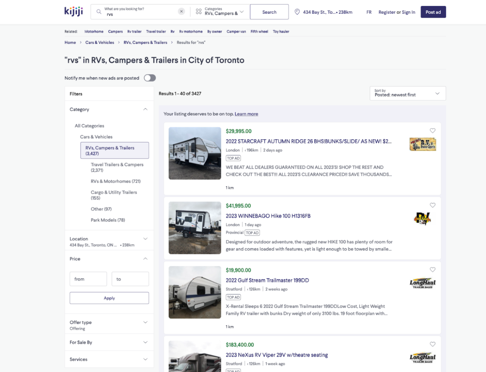Open the Categories dropdown in search bar

220,12
